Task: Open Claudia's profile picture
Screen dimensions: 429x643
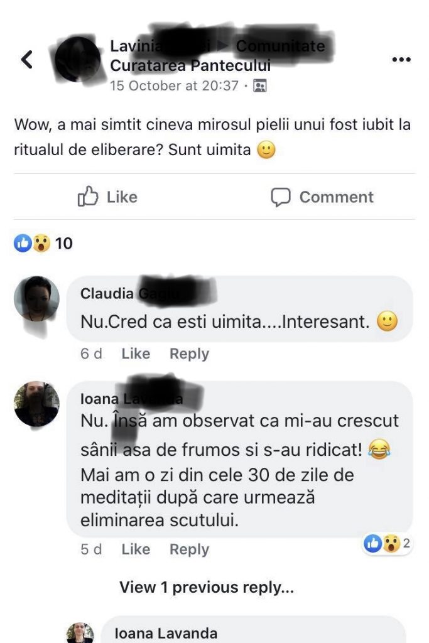Action: [36, 298]
